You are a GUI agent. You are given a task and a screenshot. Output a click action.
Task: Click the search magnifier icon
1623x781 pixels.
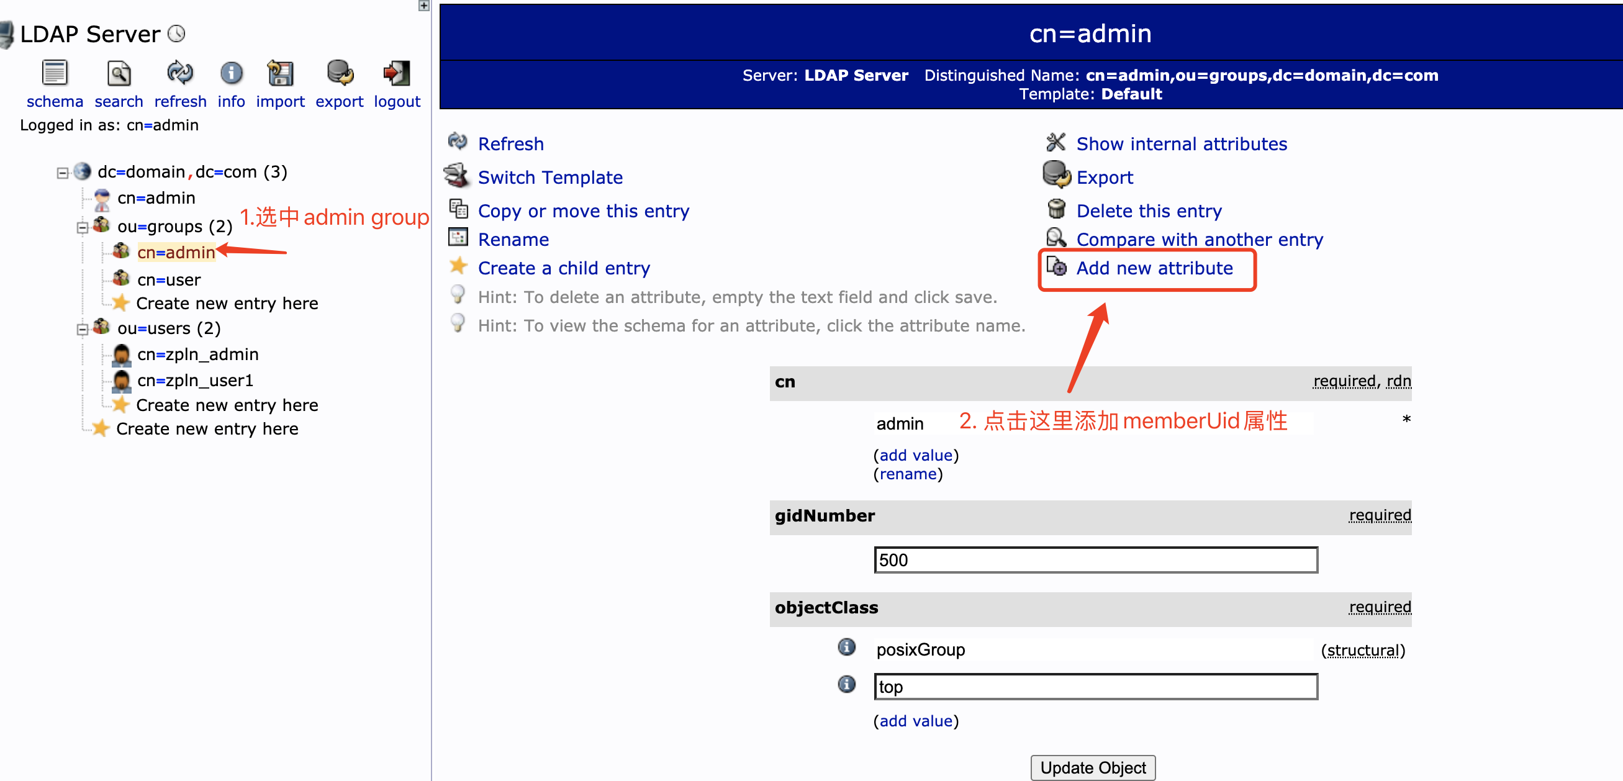pyautogui.click(x=119, y=73)
